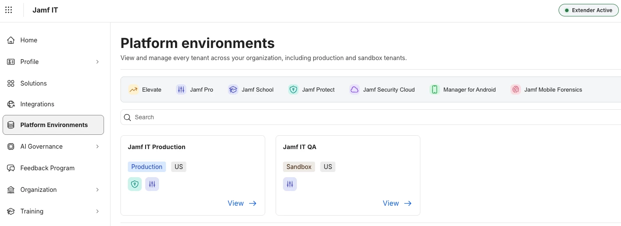View the Jamf IT Production tenant
Viewport: 621px width, 226px height.
tap(242, 203)
